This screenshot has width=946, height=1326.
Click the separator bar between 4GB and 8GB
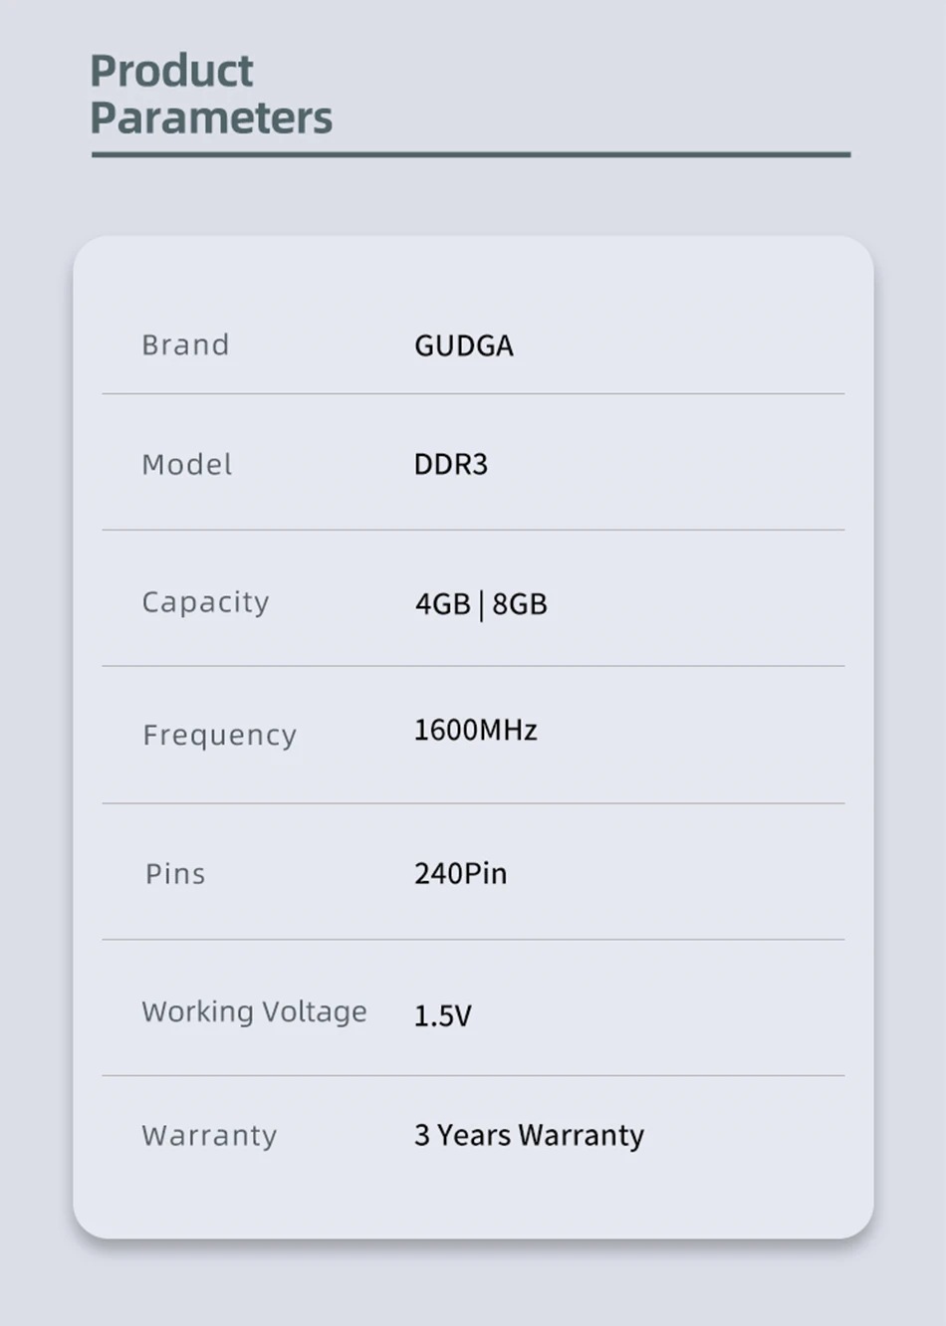481,604
